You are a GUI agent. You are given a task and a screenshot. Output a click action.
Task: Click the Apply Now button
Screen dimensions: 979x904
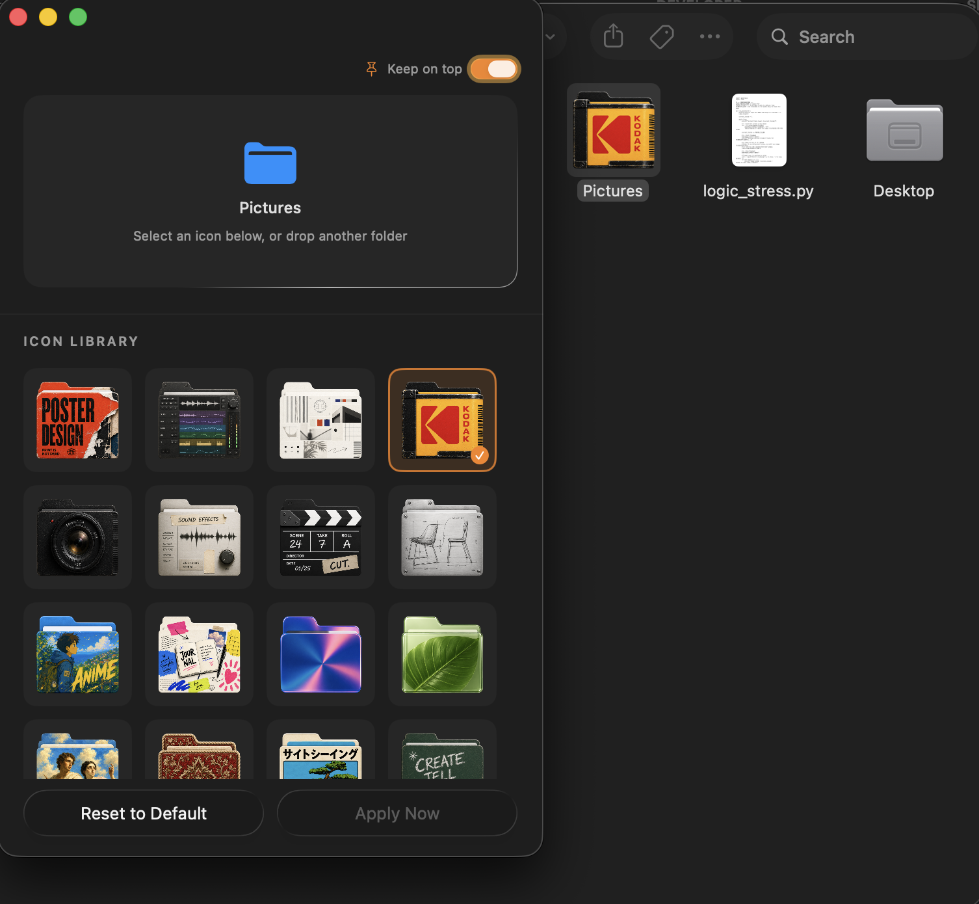click(397, 813)
